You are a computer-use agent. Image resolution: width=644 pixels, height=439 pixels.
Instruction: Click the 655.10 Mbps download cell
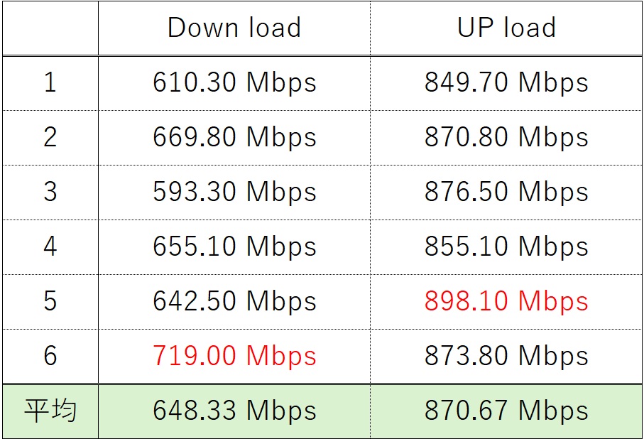click(x=234, y=246)
